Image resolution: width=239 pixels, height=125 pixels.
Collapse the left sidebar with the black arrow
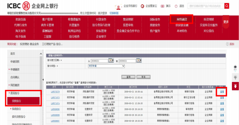[43, 79]
